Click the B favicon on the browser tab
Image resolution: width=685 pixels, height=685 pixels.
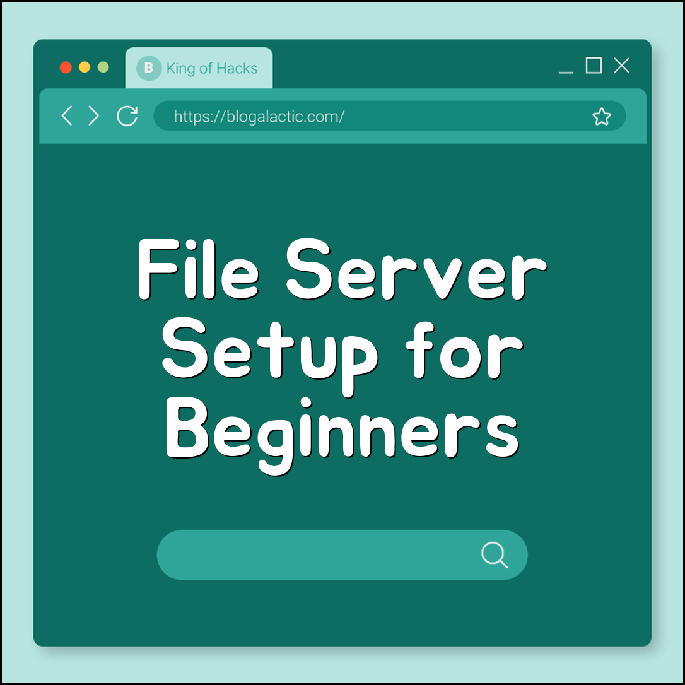click(x=149, y=68)
